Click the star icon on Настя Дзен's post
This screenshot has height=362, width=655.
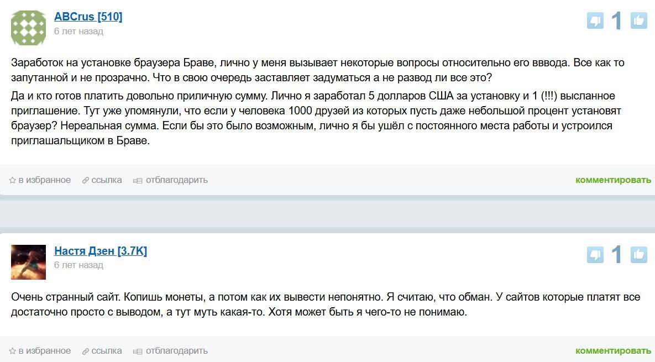tap(13, 351)
